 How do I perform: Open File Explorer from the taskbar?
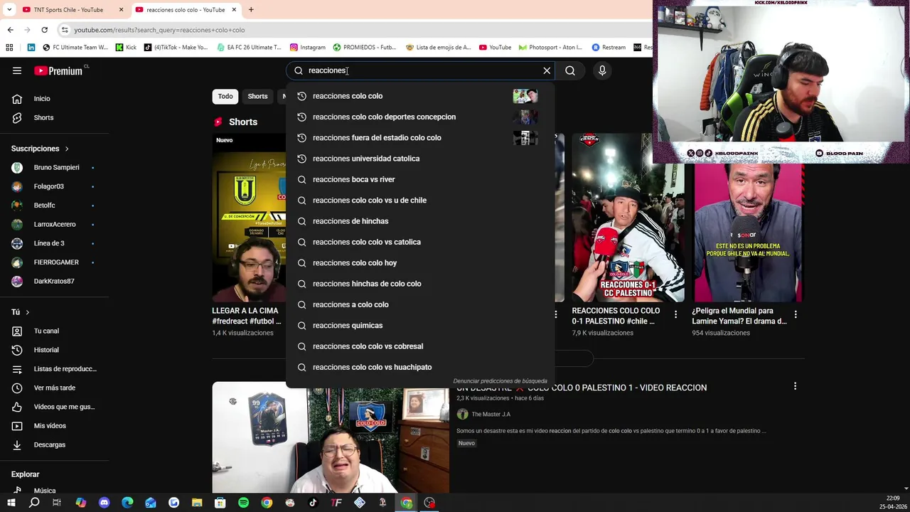[197, 503]
